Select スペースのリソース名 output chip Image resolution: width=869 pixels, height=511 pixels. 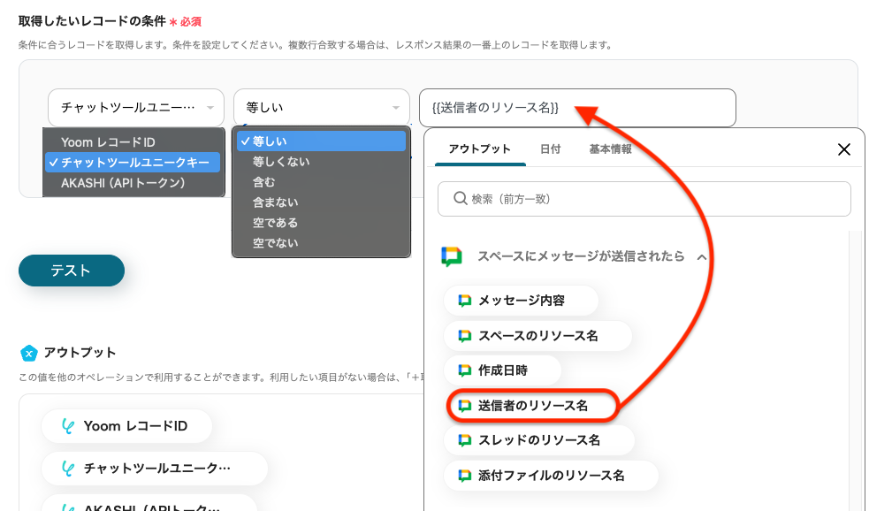point(537,336)
